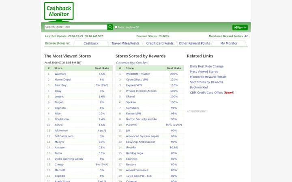Click the CyberGhost VPN store link

[x=137, y=80]
